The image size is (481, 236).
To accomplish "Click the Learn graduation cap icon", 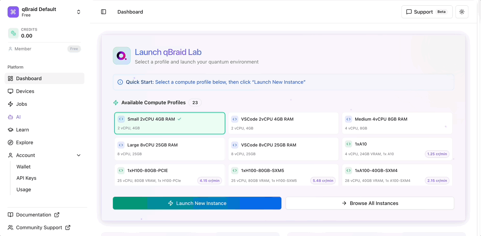I will tap(10, 130).
